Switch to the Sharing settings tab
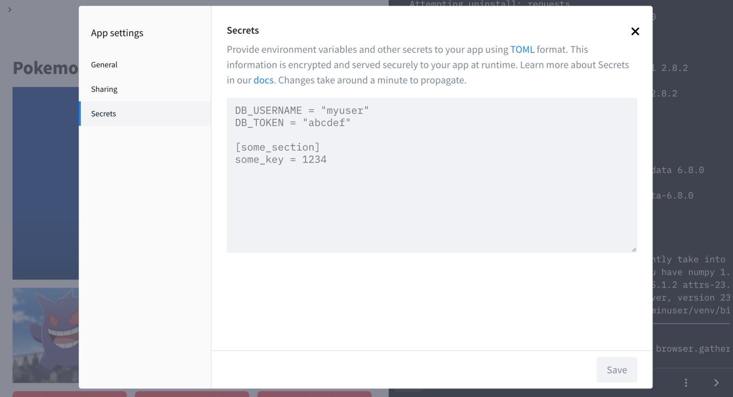Viewport: 733px width, 397px height. pos(145,89)
